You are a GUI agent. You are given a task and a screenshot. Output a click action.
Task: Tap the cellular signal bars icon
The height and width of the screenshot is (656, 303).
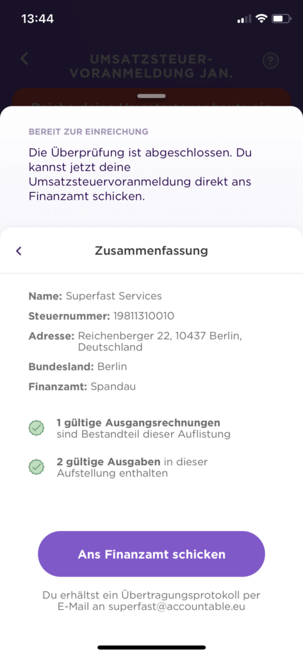(245, 19)
